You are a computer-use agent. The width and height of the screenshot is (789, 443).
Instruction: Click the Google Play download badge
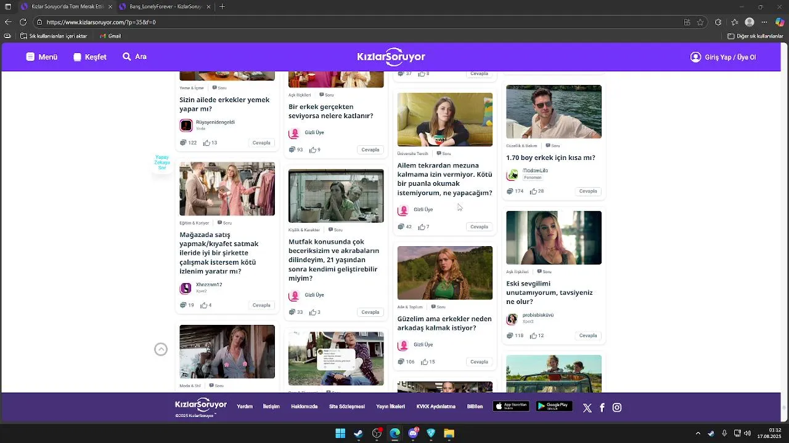click(554, 406)
